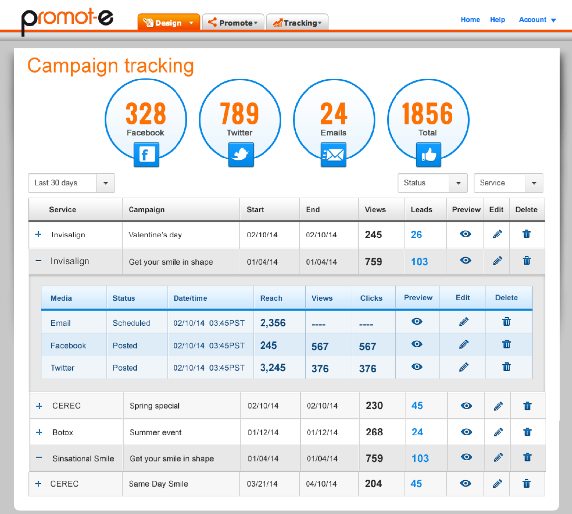Image resolution: width=572 pixels, height=514 pixels.
Task: Open the Help link
Action: point(497,20)
